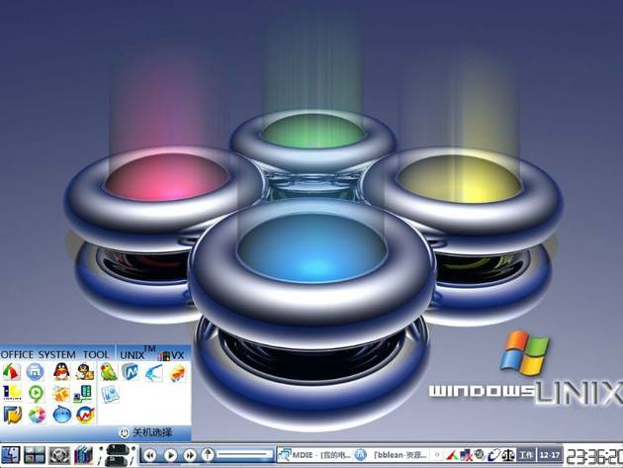
Task: Click the media player seek slider track
Action: pyautogui.click(x=244, y=454)
